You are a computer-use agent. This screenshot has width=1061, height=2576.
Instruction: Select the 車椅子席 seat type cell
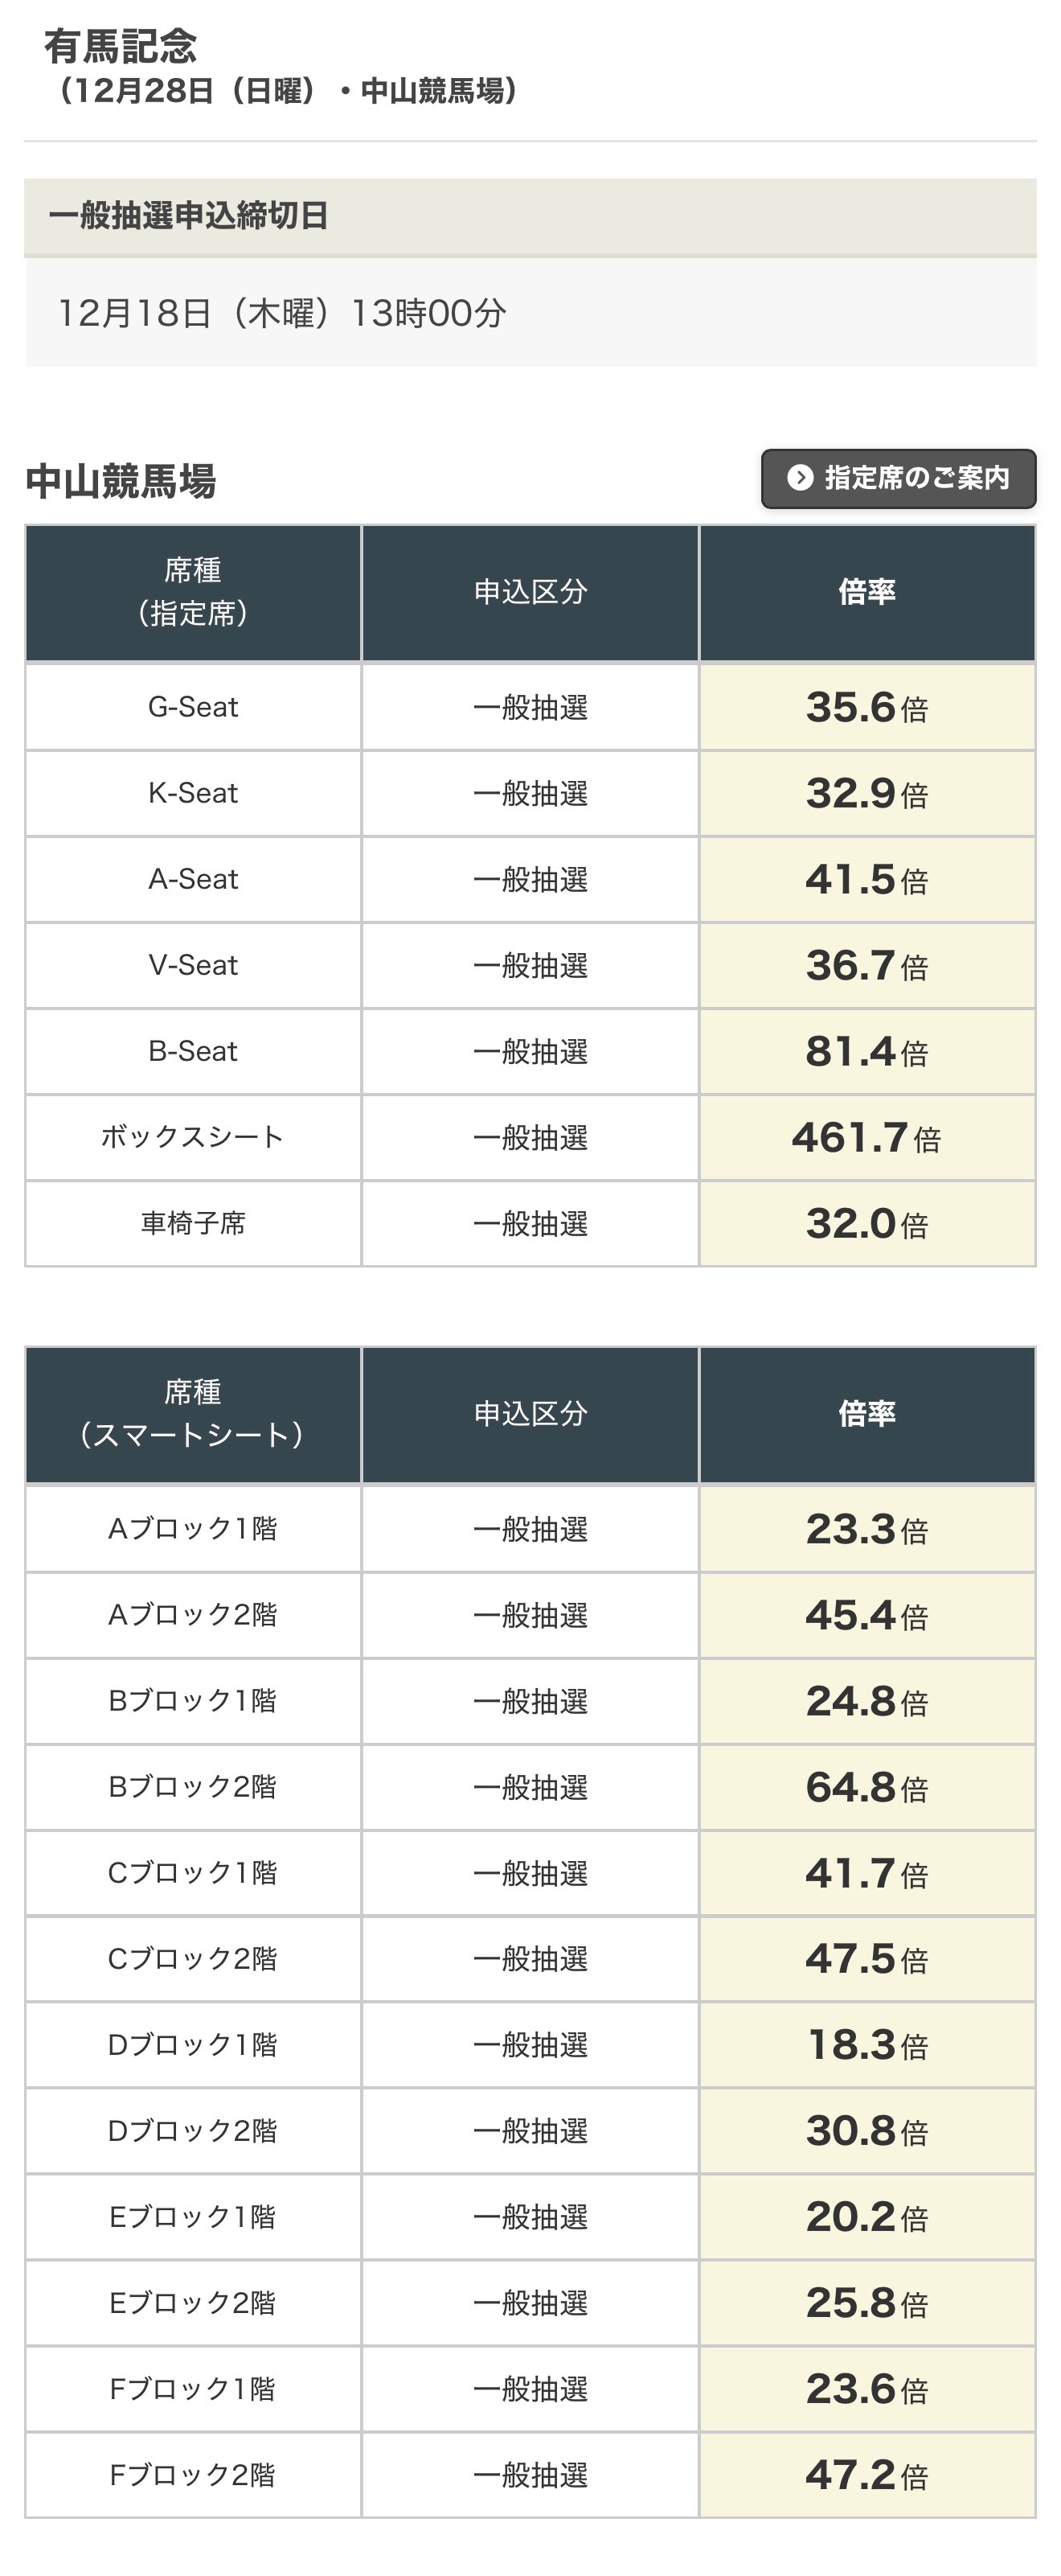pos(193,1224)
